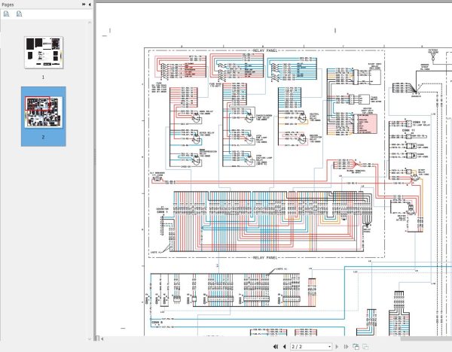Click the "Pages" panel title

[x=8, y=5]
